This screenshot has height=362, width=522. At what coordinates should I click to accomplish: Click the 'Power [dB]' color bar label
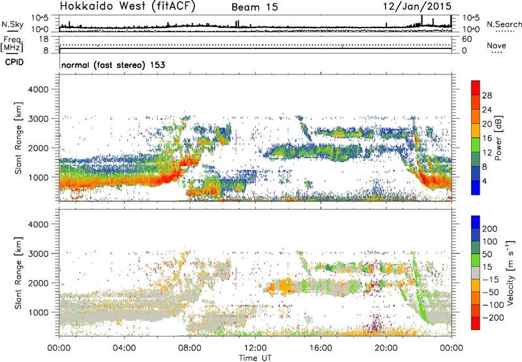point(498,138)
